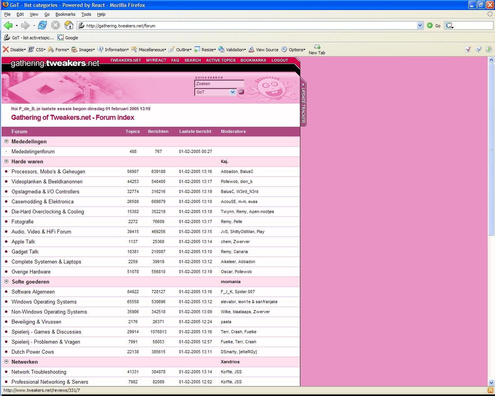Open the Miscellaneous developer toolbar menu
The width and height of the screenshot is (495, 396).
149,50
